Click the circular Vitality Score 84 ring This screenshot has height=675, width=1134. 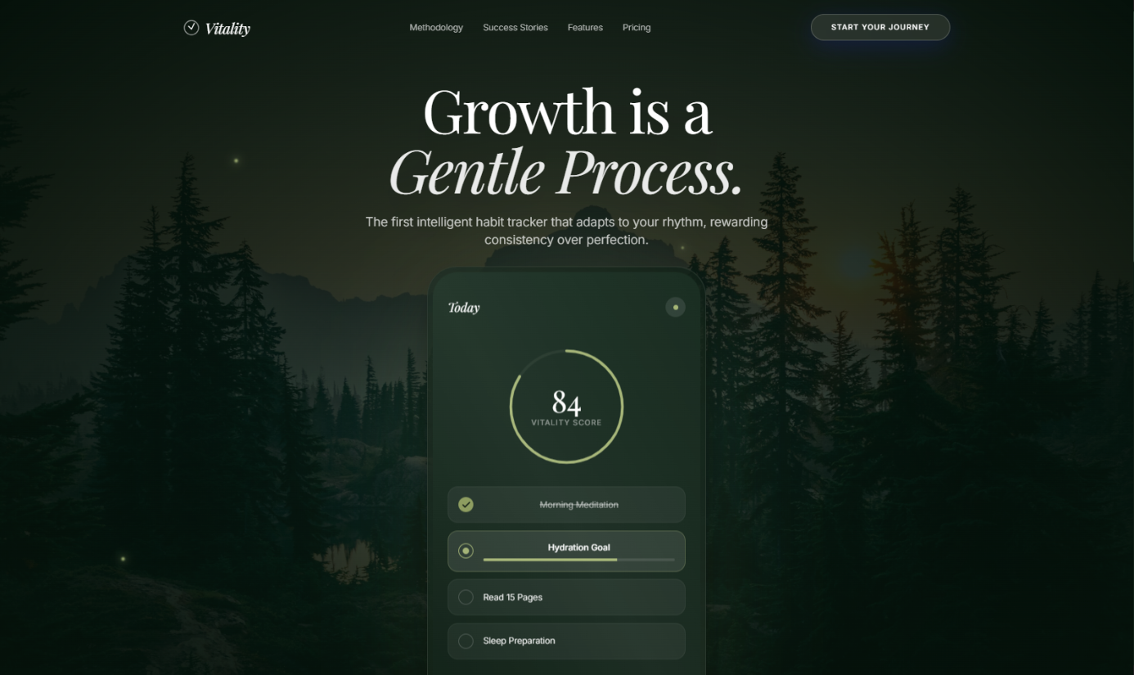tap(566, 407)
